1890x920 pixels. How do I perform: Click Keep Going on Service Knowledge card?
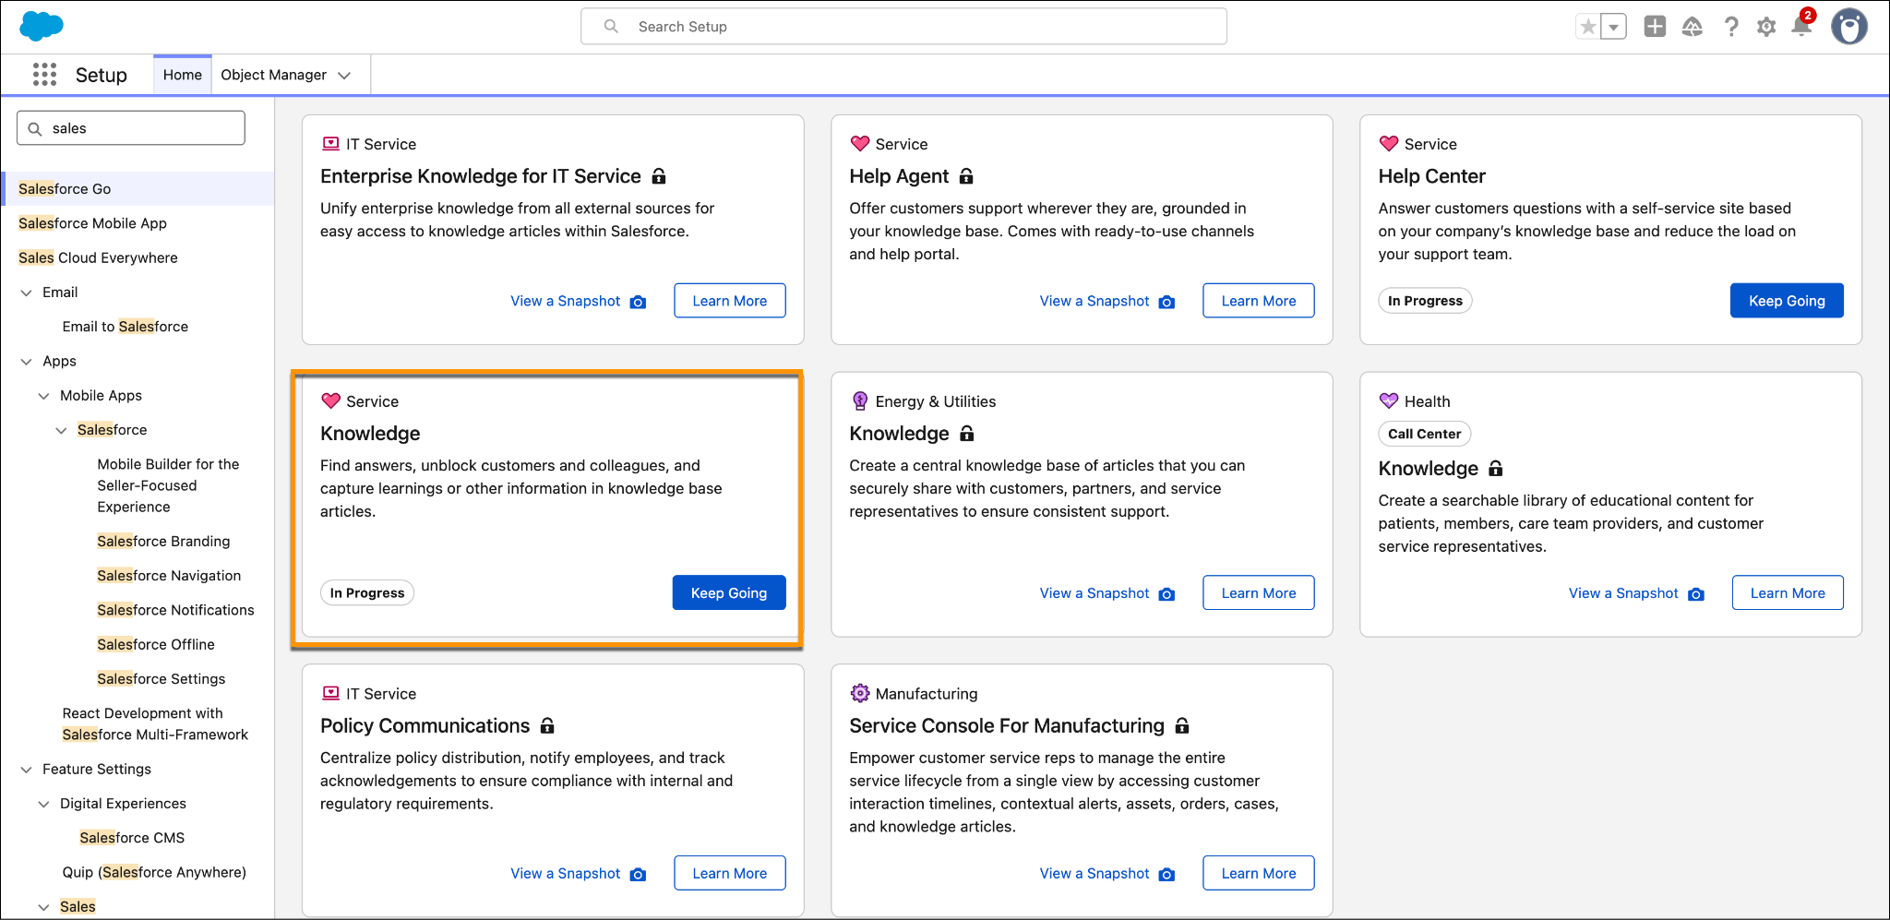729,592
